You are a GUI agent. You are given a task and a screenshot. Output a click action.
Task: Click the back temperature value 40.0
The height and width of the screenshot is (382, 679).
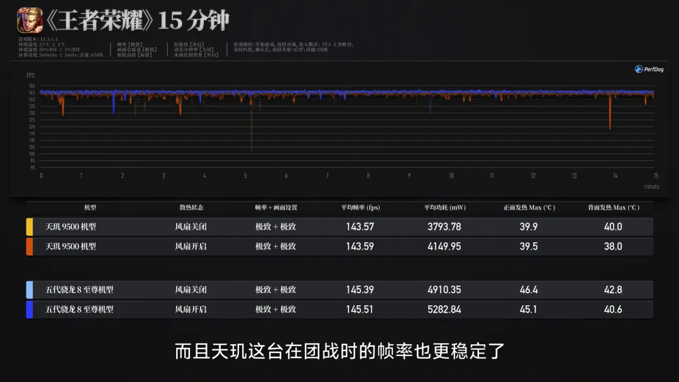613,227
